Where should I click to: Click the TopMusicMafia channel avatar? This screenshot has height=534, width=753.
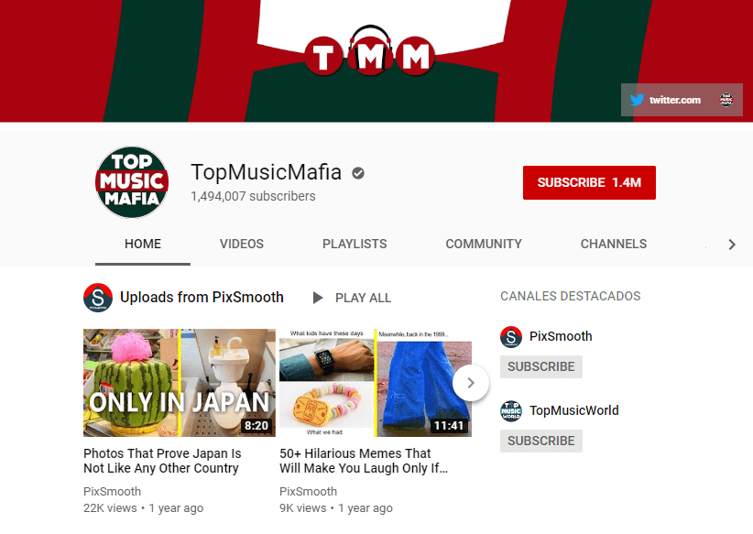tap(131, 182)
